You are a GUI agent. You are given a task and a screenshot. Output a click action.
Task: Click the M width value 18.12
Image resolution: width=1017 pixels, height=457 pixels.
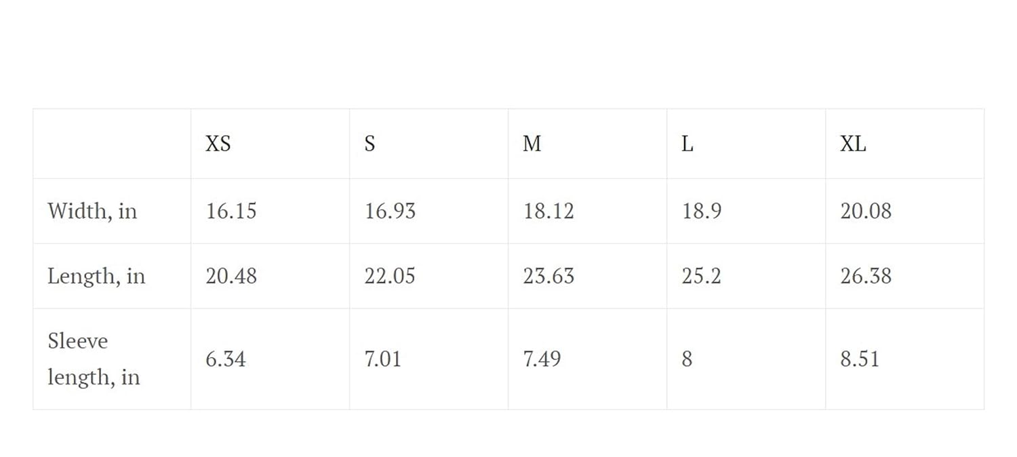[x=549, y=211]
